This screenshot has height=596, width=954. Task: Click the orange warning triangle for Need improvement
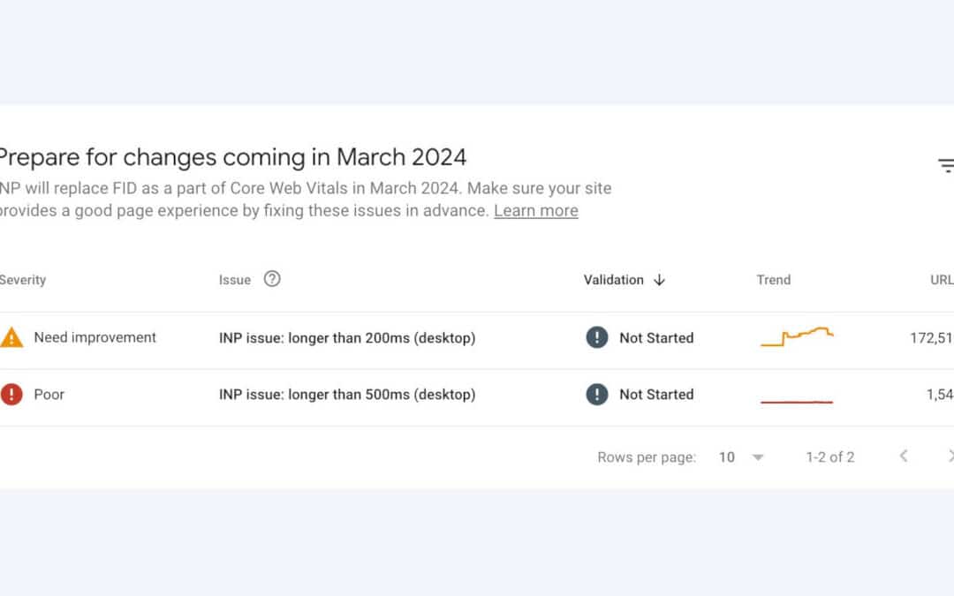click(x=11, y=337)
